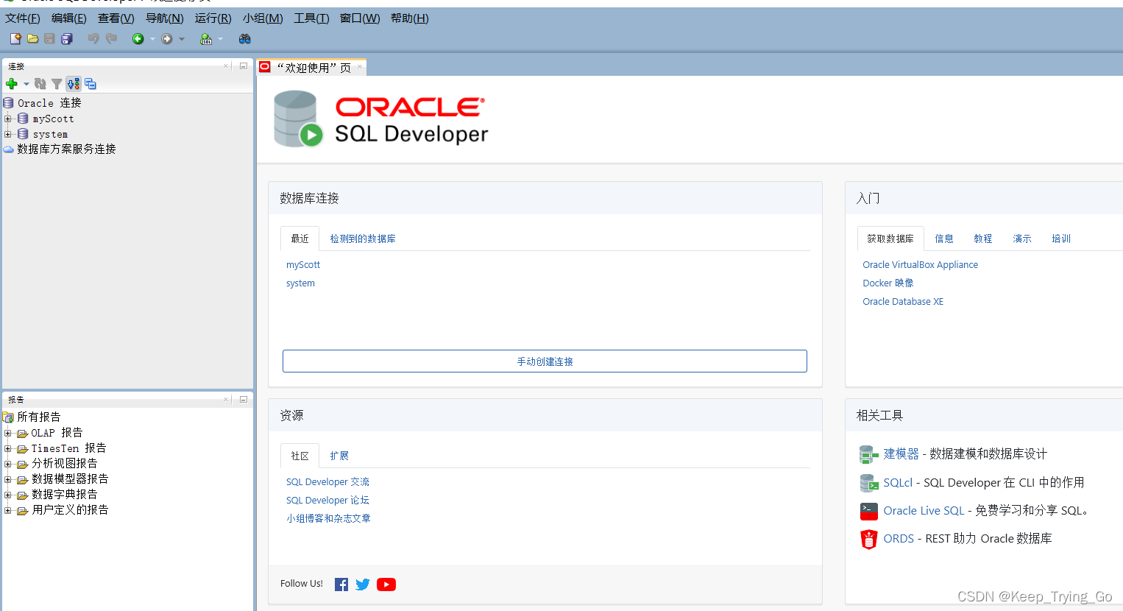Close the Reports (报告) panel tab
The width and height of the screenshot is (1123, 611).
coord(226,399)
